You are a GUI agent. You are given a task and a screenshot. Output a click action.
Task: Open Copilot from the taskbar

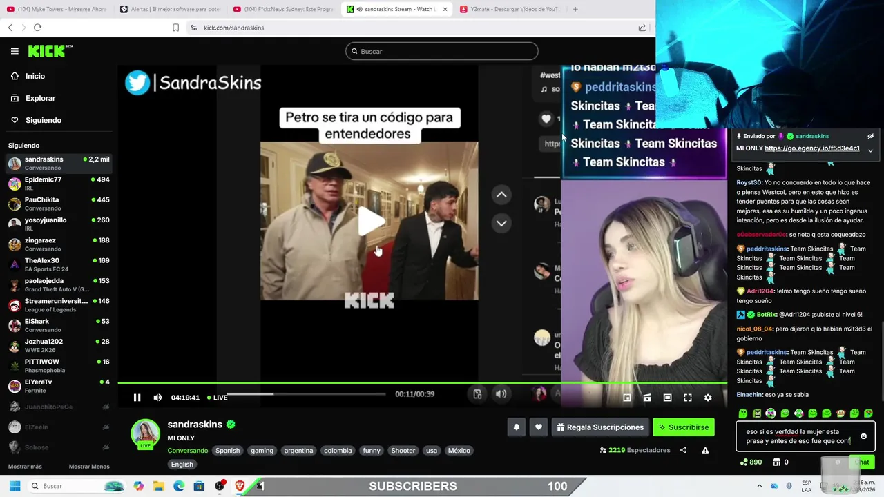138,486
